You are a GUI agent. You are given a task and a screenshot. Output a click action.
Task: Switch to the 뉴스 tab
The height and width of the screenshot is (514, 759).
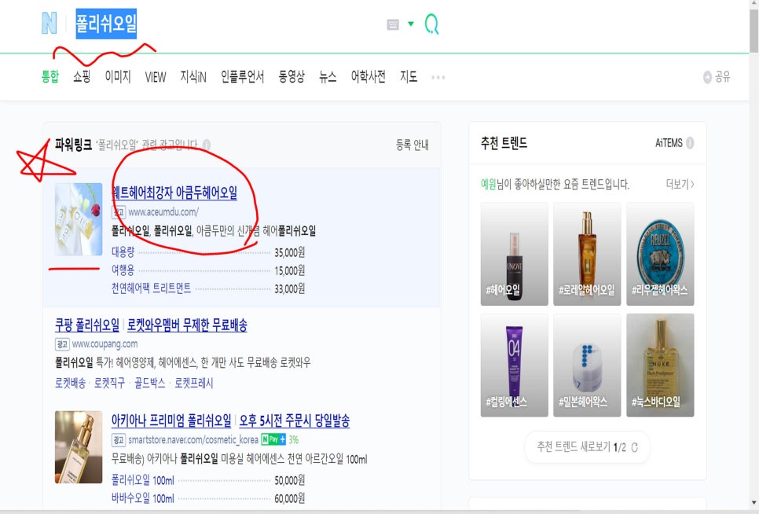pos(328,76)
